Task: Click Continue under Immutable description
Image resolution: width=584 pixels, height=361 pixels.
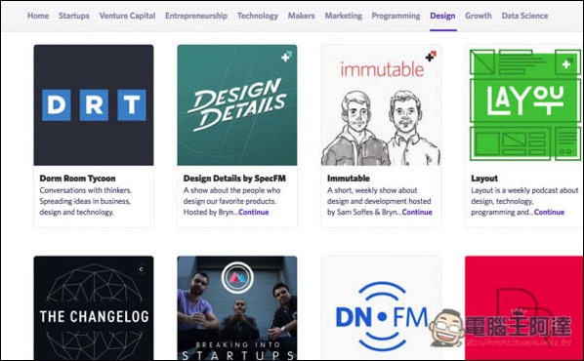Action: 417,212
